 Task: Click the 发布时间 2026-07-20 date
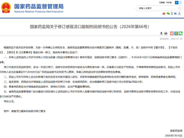click(x=171, y=39)
